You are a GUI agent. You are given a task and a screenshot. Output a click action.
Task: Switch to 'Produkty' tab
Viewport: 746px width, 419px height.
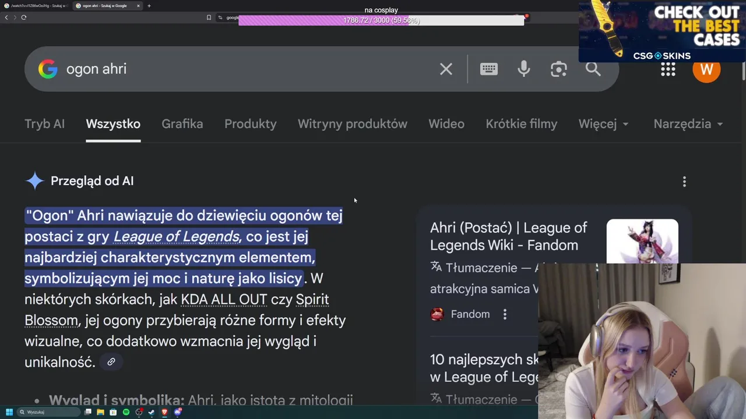click(x=251, y=124)
